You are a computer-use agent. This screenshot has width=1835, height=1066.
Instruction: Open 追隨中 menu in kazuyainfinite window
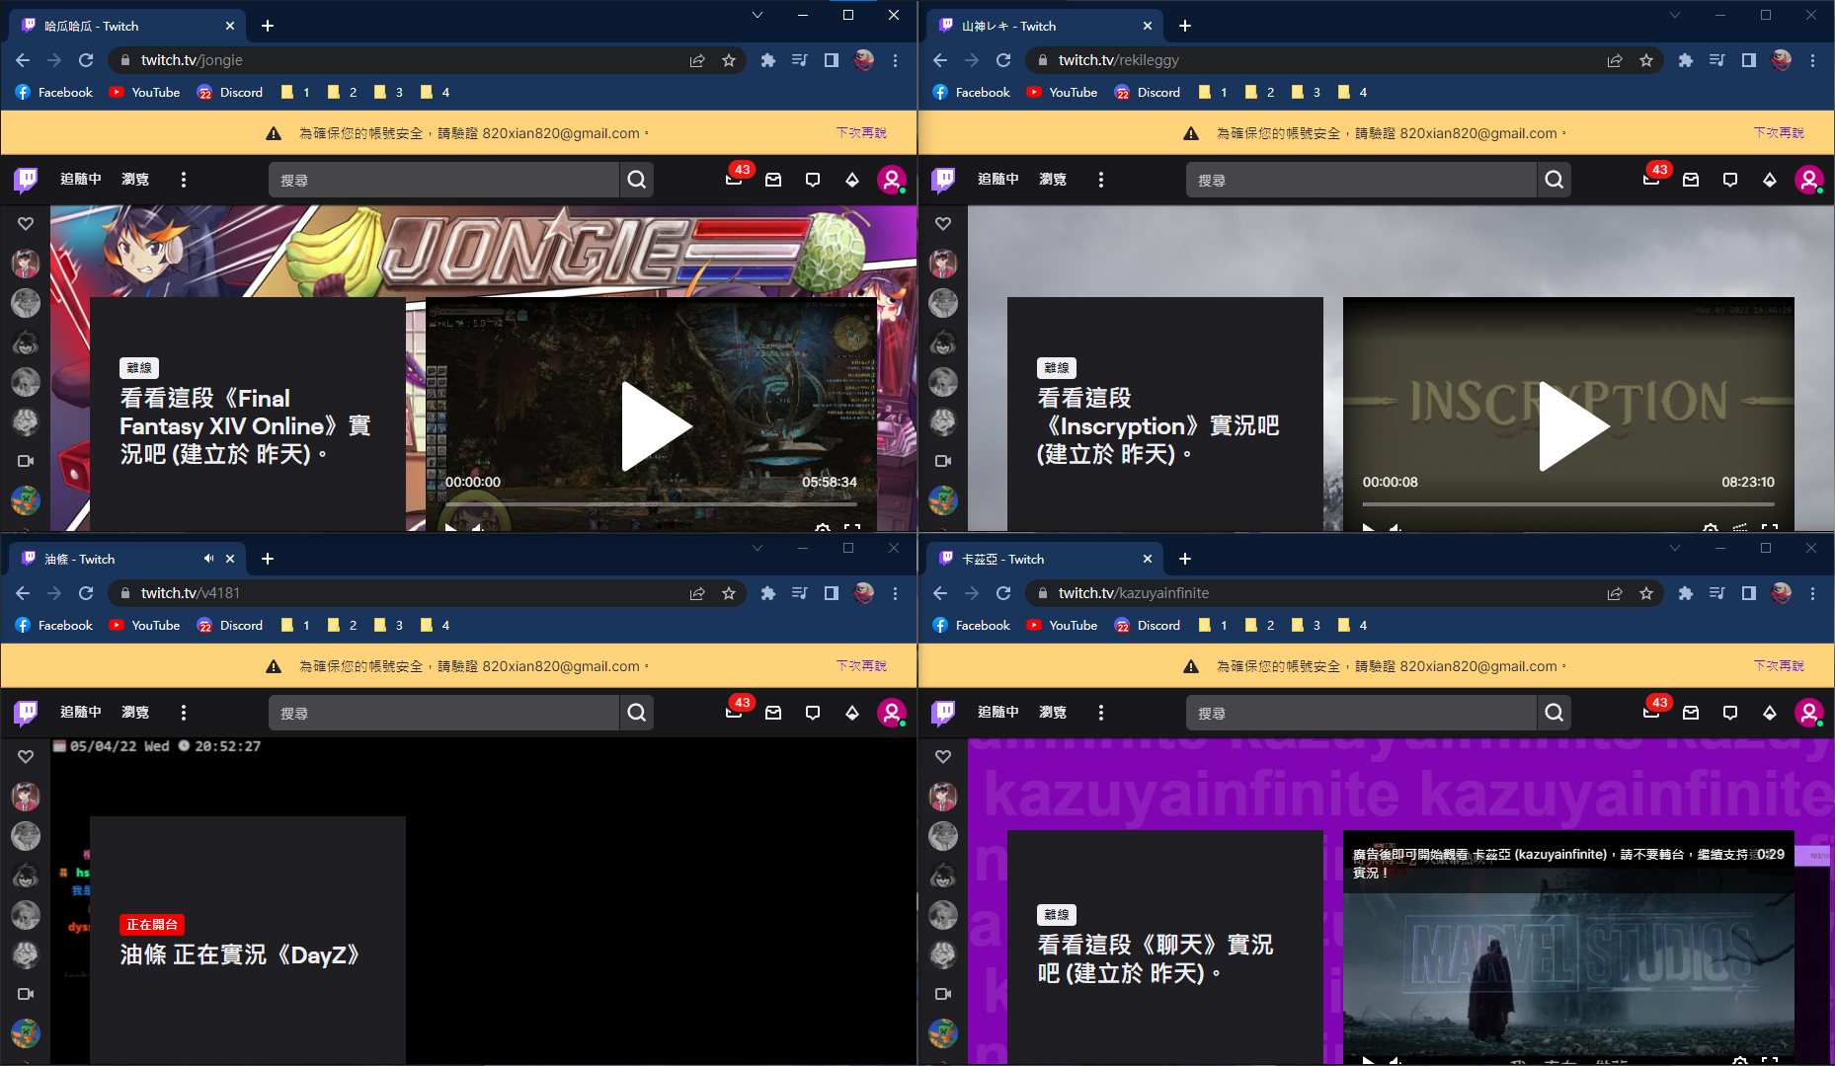998,713
